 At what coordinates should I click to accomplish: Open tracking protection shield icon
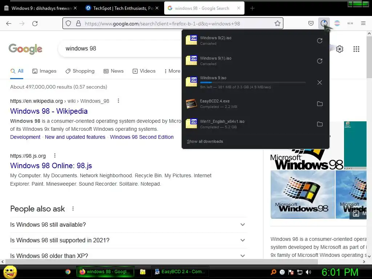[x=68, y=23]
